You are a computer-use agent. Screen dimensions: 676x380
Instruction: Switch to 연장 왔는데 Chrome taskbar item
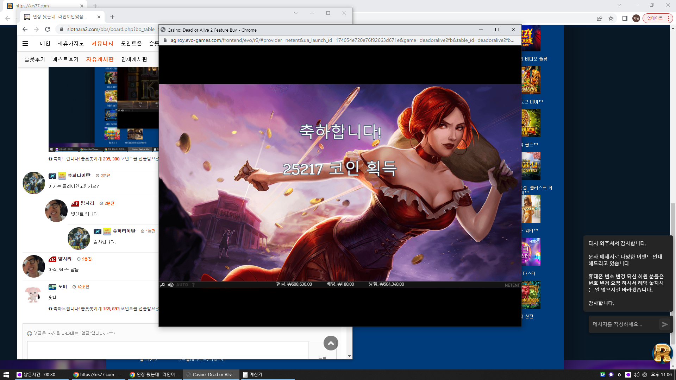tap(154, 375)
